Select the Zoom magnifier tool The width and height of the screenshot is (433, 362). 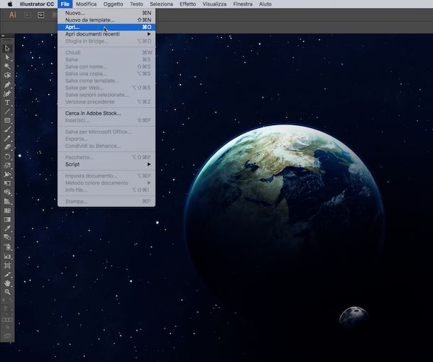pyautogui.click(x=7, y=292)
